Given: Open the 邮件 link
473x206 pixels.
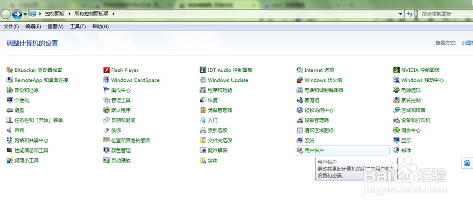Looking at the screenshot, I should pos(406,150).
